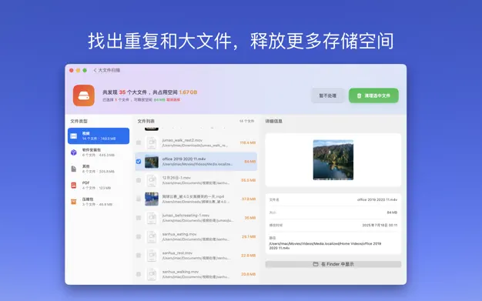Uncheck the office 2019 2020 11.m4v checkbox
Viewport: 482px width, 301px height.
(139, 162)
